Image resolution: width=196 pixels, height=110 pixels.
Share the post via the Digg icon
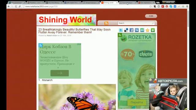[x=137, y=30]
